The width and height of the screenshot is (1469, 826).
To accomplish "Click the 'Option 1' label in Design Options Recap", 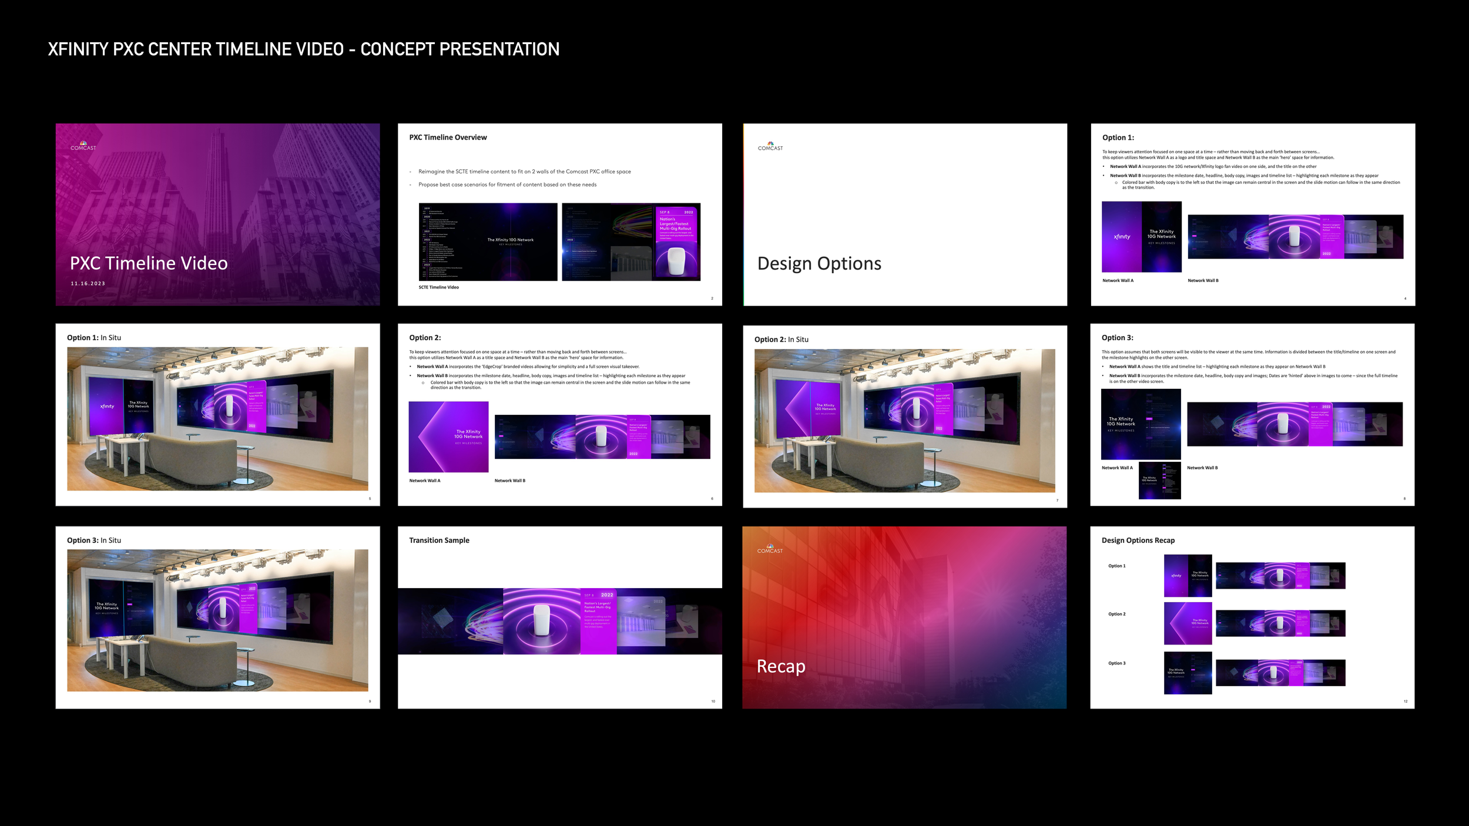I will coord(1117,566).
